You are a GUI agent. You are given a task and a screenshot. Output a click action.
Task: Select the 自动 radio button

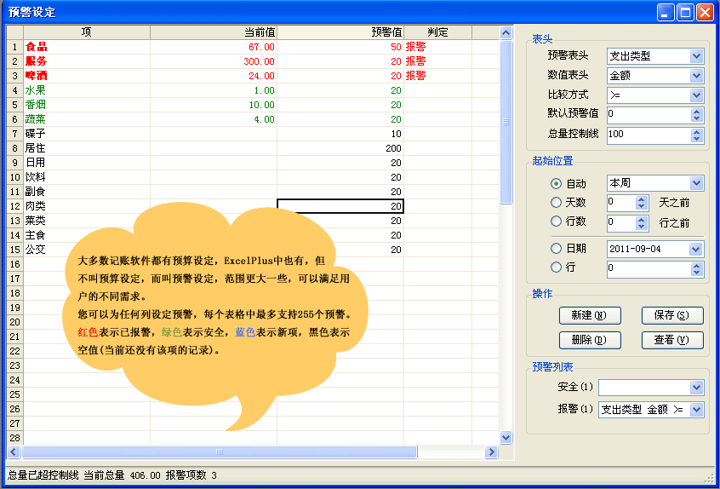point(556,184)
